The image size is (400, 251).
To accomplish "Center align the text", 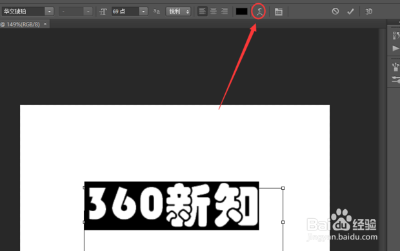I will point(214,11).
